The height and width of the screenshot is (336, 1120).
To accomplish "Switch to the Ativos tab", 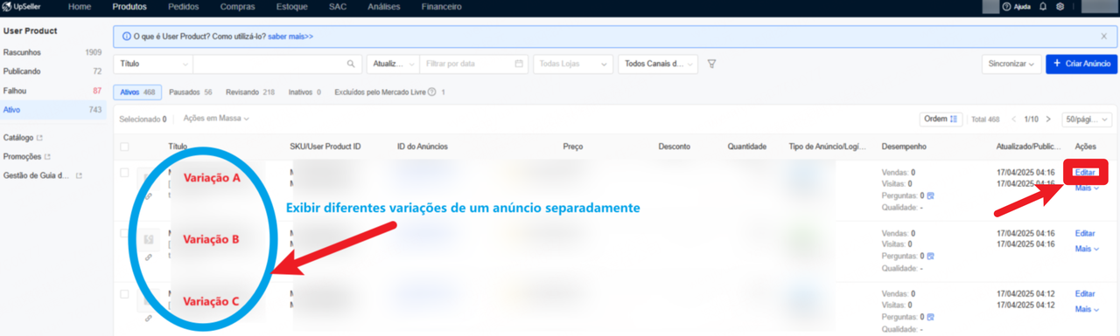I will click(136, 92).
